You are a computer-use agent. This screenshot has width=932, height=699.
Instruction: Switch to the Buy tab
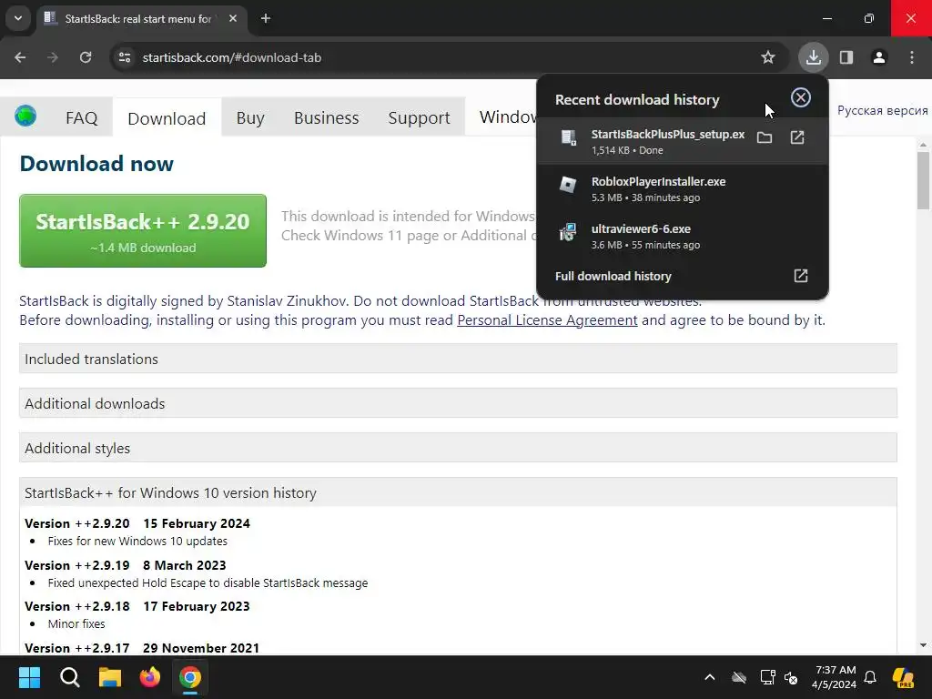[x=250, y=117]
